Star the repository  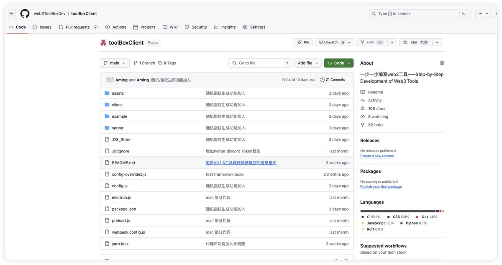tap(415, 43)
